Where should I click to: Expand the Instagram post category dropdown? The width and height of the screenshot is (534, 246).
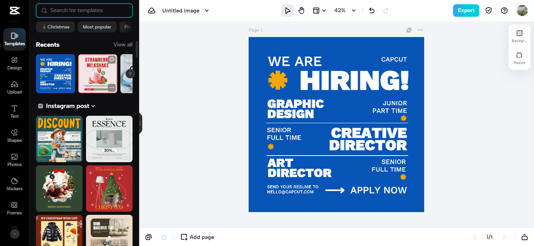pyautogui.click(x=67, y=106)
